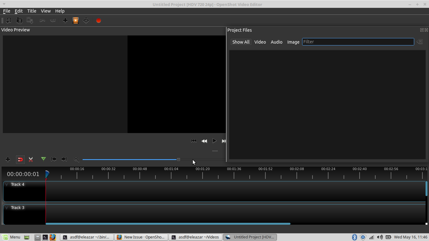This screenshot has height=241, width=429.
Task: Jump to next marker
Action: click(64, 159)
